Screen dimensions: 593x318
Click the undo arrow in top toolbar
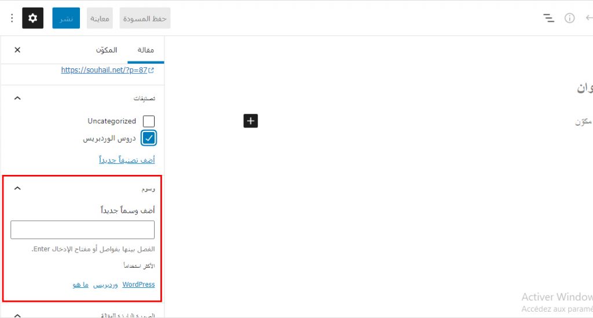tap(588, 19)
